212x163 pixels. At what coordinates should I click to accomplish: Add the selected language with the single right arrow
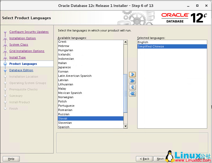pyautogui.click(x=132, y=74)
